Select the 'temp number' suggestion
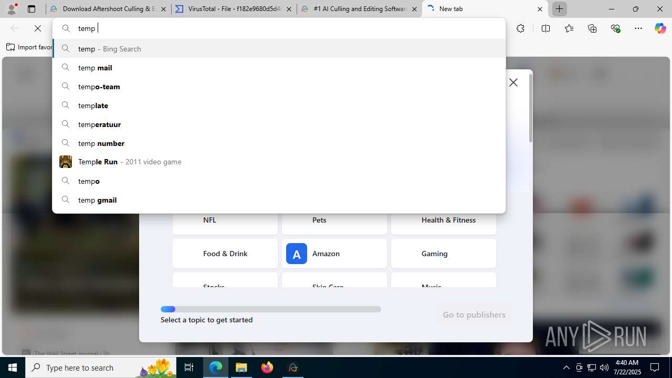Viewport: 672px width, 378px height. [279, 143]
